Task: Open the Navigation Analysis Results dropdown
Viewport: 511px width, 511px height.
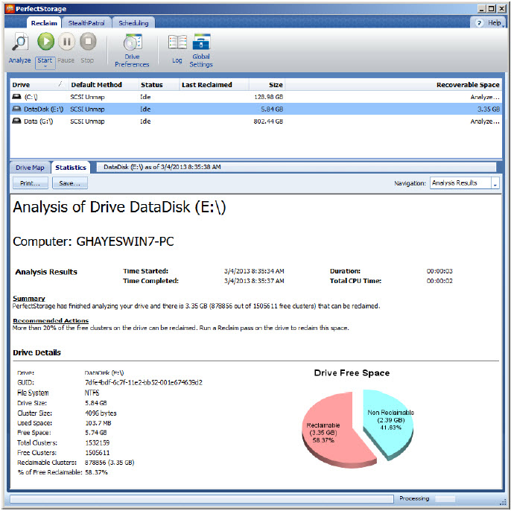Action: 495,183
